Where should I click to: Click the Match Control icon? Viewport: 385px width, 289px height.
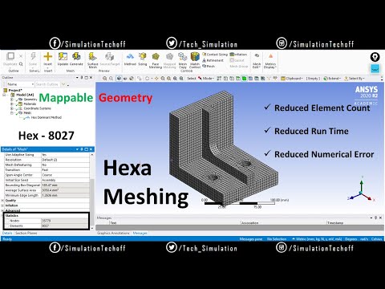coord(195,57)
